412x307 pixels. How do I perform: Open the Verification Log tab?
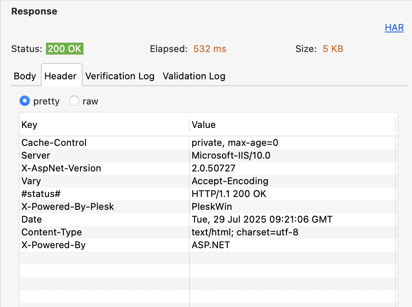[x=120, y=76]
